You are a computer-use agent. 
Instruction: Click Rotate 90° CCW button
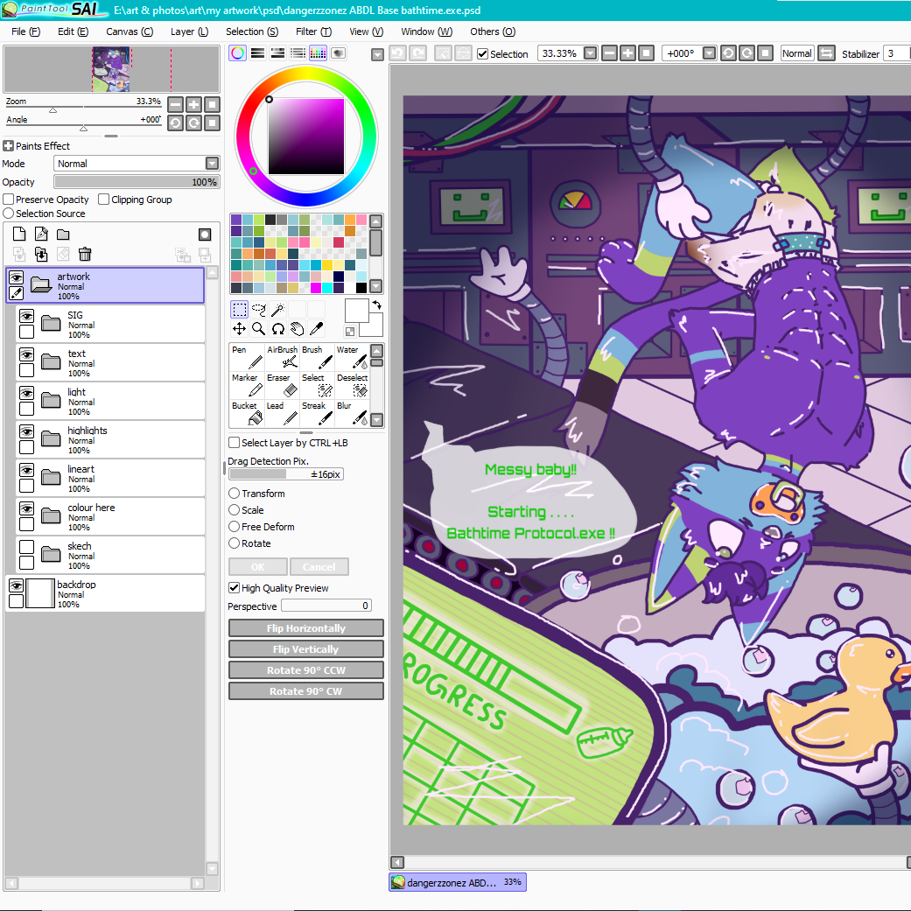[x=306, y=669]
